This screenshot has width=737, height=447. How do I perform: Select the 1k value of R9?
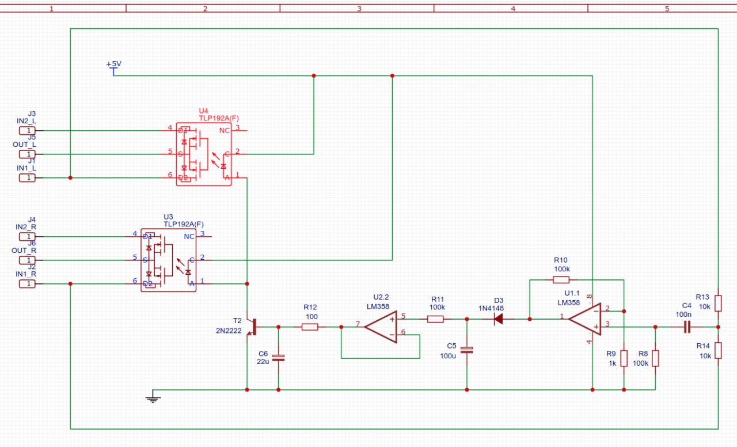[612, 363]
